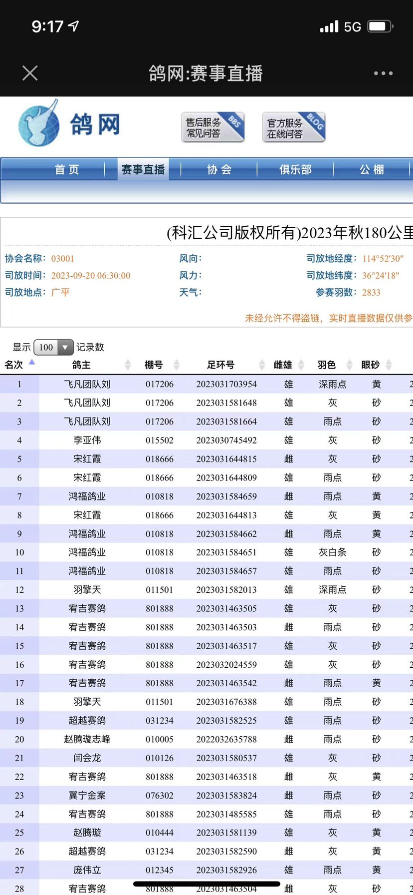413x895 pixels.
Task: Open the 公棚 tab
Action: (x=372, y=170)
